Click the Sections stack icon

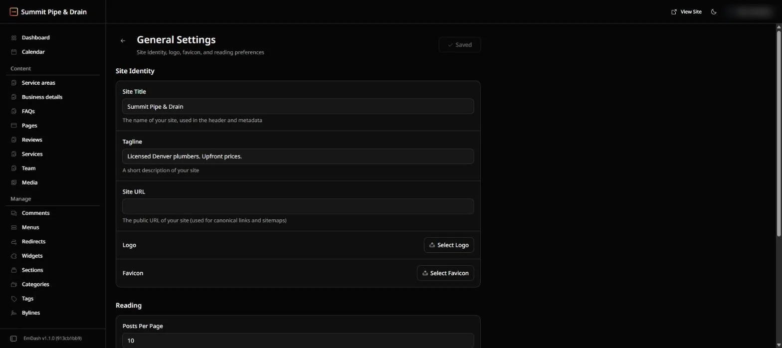[x=14, y=270]
